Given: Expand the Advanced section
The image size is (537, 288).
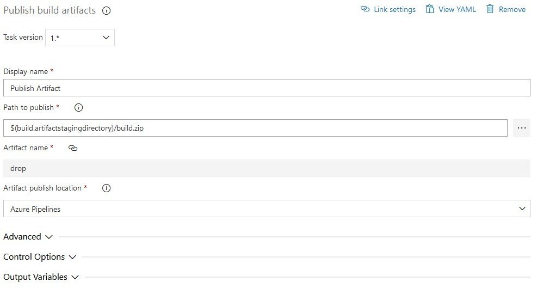Looking at the screenshot, I should click(x=28, y=237).
